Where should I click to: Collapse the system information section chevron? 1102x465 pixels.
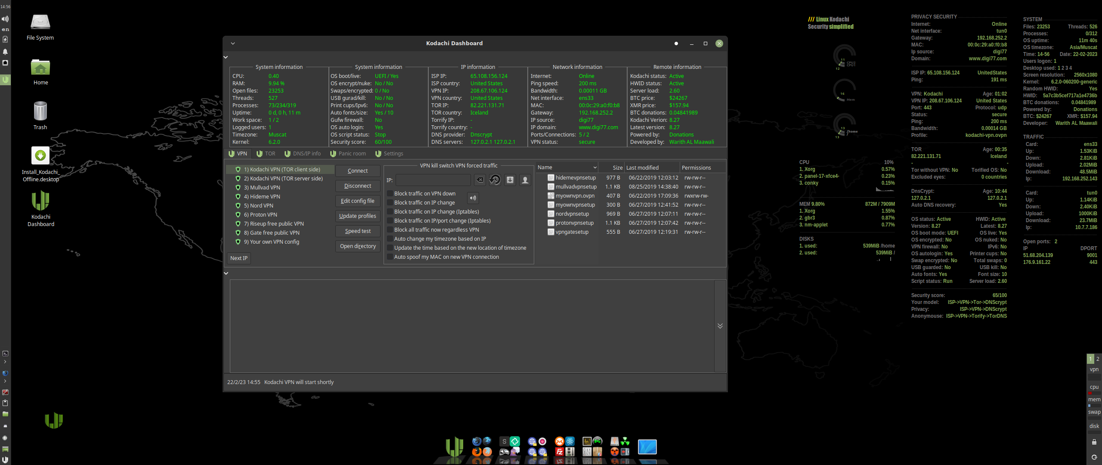click(x=226, y=57)
